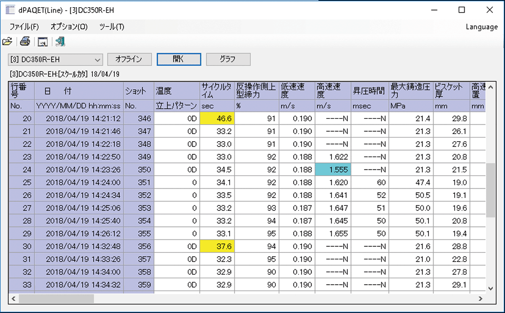Click the horizontal scrollbar right arrow

coord(480,298)
